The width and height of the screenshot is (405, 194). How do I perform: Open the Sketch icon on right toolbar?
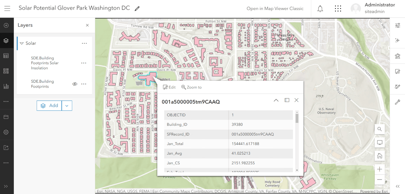click(x=398, y=87)
